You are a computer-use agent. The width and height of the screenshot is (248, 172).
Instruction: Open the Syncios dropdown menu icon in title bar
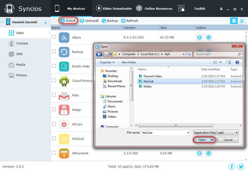click(221, 9)
